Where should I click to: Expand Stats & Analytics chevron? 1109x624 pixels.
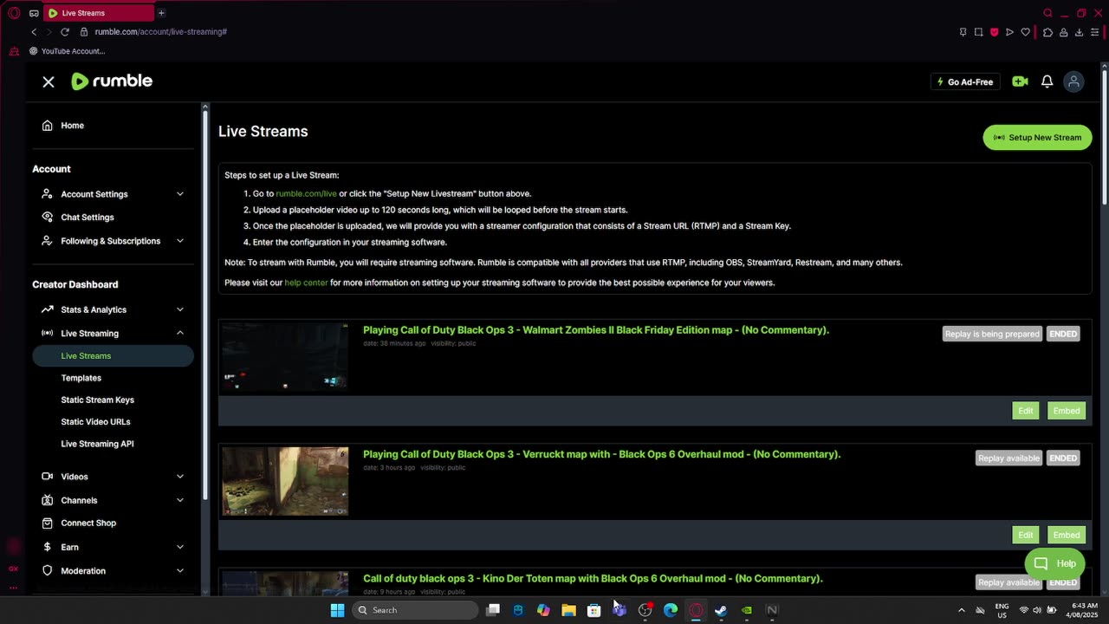(x=180, y=309)
